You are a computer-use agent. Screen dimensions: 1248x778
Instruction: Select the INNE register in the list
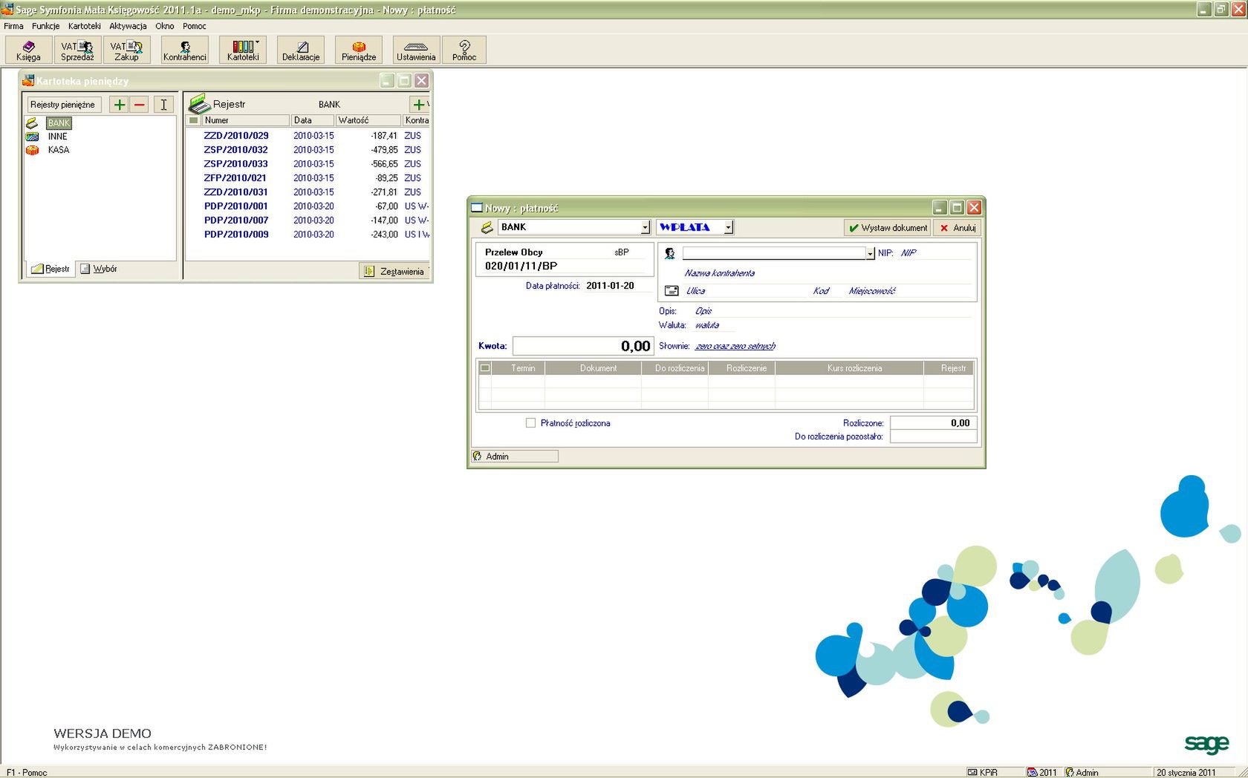[57, 137]
